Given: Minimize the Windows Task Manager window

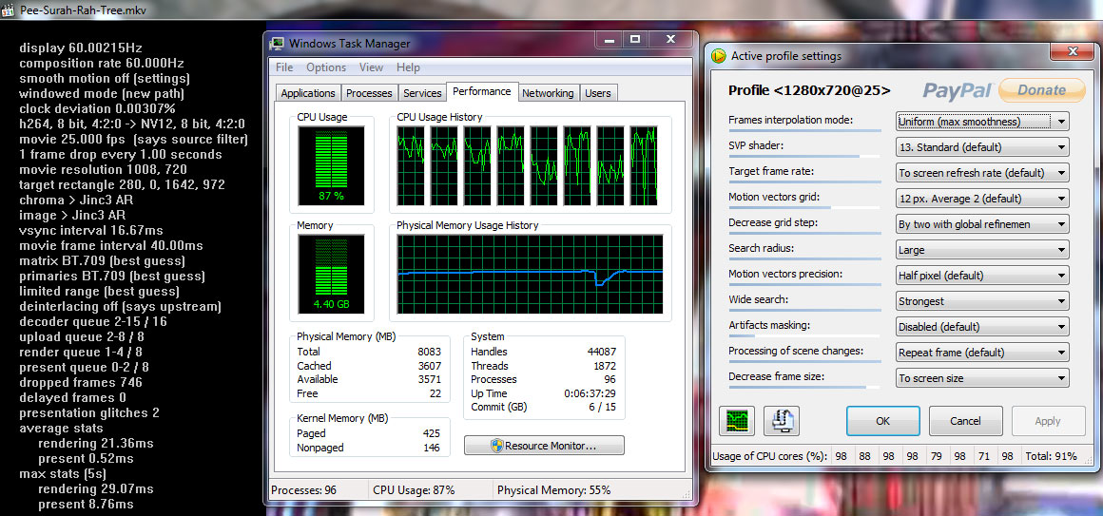Looking at the screenshot, I should [608, 40].
